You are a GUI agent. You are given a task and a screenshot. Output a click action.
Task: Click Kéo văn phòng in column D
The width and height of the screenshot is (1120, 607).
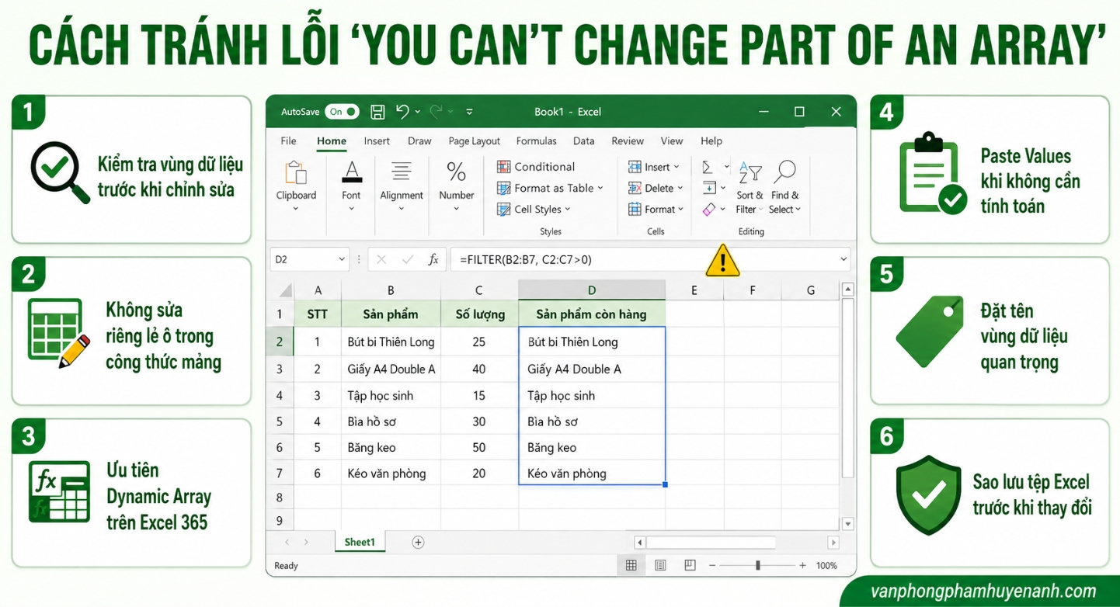592,473
